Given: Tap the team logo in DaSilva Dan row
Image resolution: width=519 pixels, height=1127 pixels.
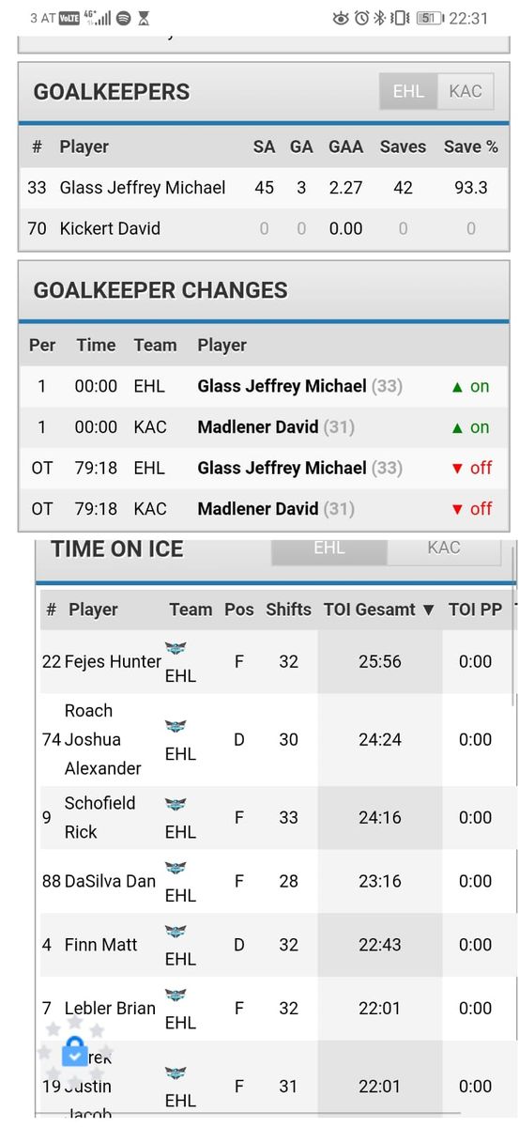Looking at the screenshot, I should click(x=176, y=868).
